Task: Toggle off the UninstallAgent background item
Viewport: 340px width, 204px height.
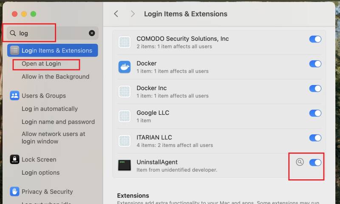Action: [x=315, y=162]
